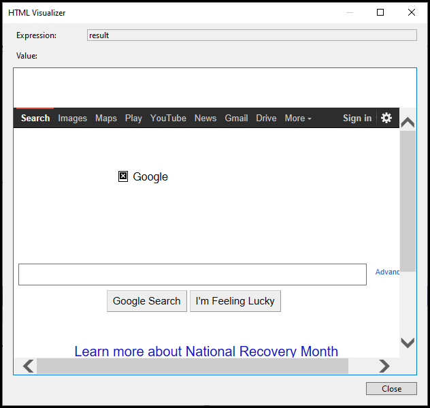Click the Expression: label
Viewport: 430px width, 408px height.
[36, 35]
